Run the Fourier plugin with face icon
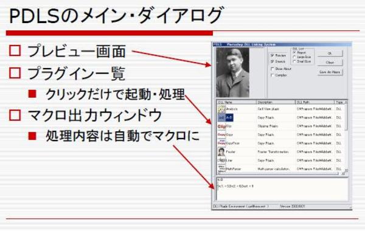365x231 pixels. (x=221, y=152)
